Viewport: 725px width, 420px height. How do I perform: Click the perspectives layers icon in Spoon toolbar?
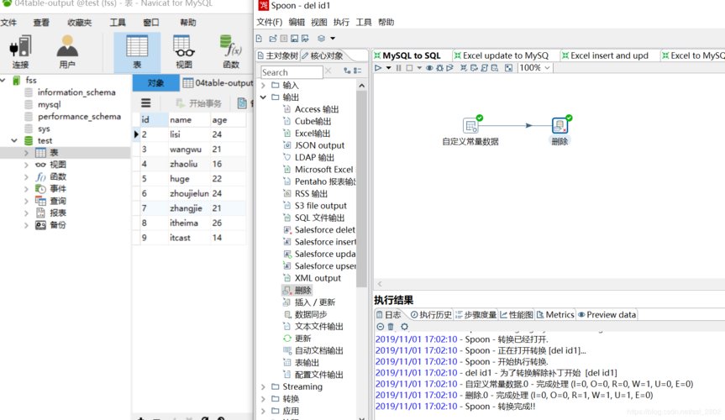tap(322, 39)
